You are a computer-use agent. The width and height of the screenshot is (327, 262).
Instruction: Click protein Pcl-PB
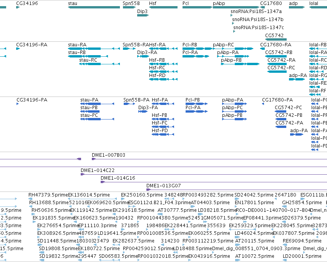click(x=193, y=100)
